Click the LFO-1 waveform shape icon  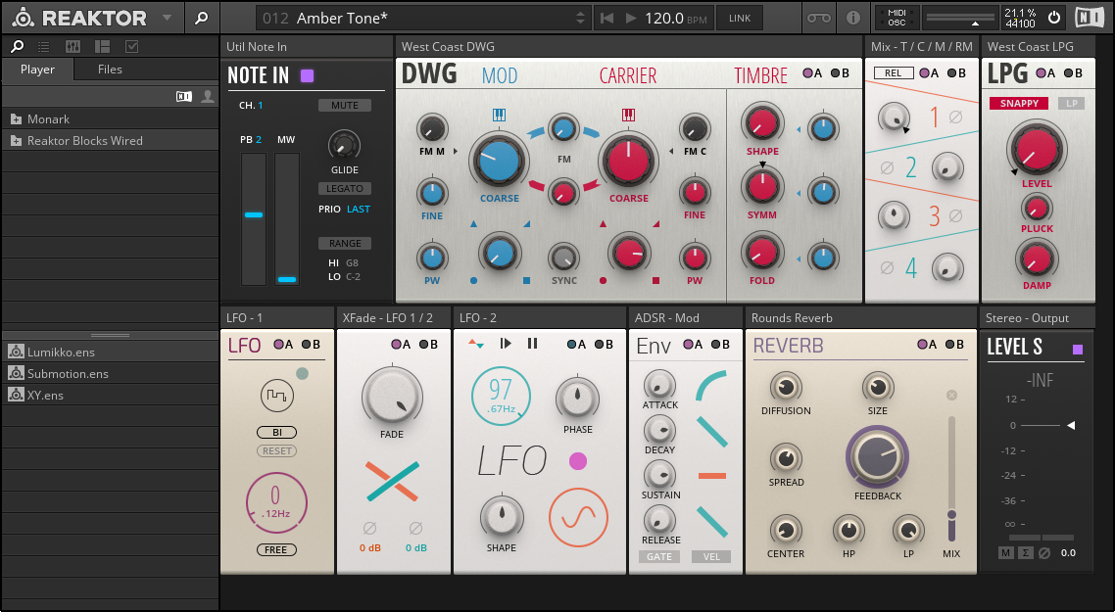[x=276, y=396]
